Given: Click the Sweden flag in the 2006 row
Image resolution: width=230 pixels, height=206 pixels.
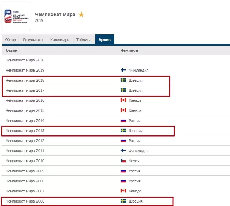Looking at the screenshot, I should click(x=123, y=201).
